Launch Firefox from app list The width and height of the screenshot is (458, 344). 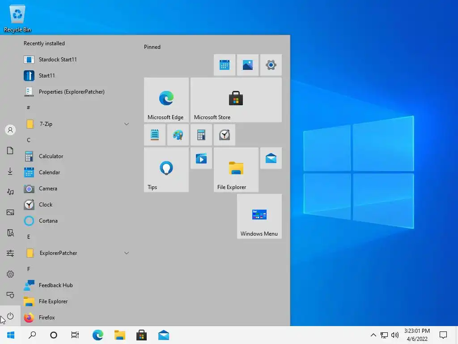[x=76, y=318]
